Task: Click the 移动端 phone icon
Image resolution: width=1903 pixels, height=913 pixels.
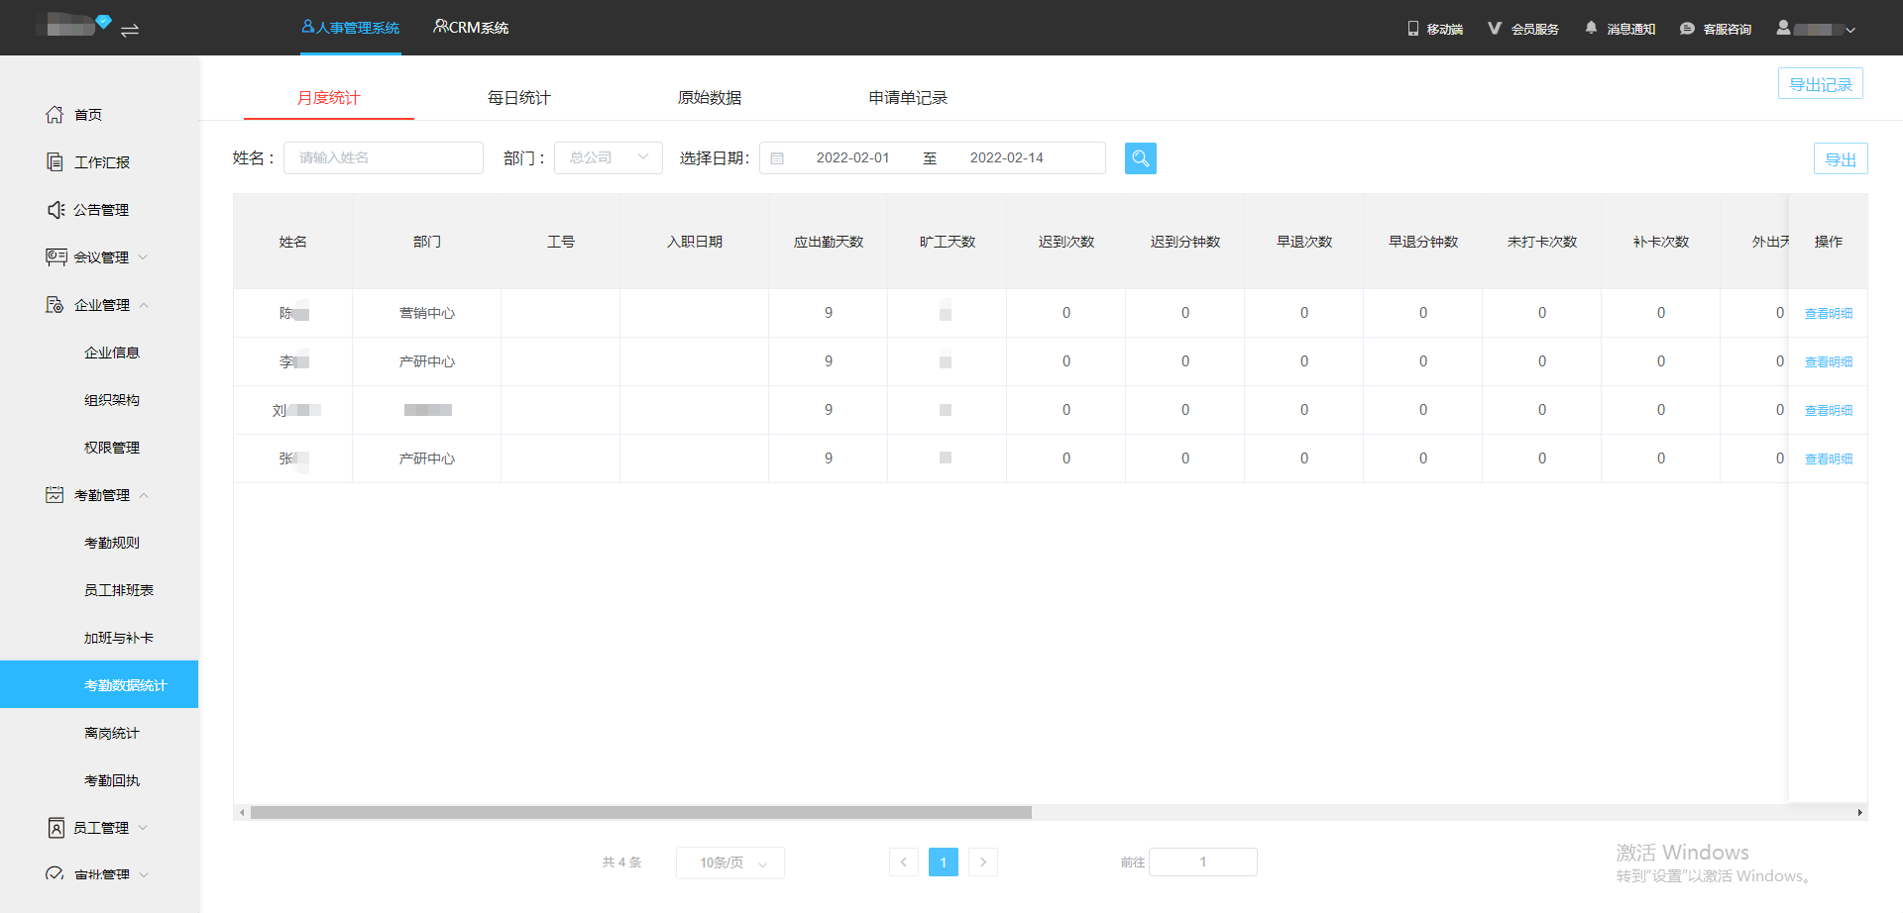Action: pos(1413,29)
